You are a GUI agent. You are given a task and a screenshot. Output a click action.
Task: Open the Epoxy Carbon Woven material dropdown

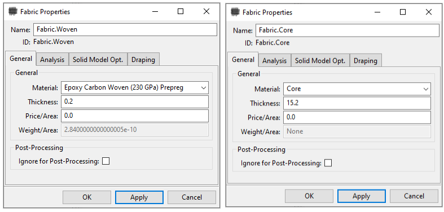pos(135,88)
